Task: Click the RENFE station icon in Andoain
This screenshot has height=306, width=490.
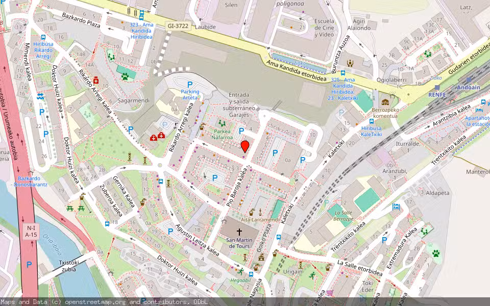Action: coord(436,87)
